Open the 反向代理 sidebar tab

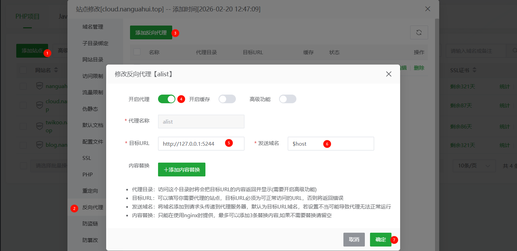pos(93,207)
